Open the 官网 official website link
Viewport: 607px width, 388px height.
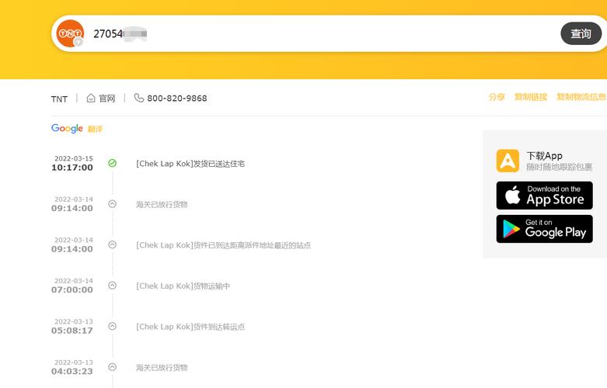click(101, 98)
